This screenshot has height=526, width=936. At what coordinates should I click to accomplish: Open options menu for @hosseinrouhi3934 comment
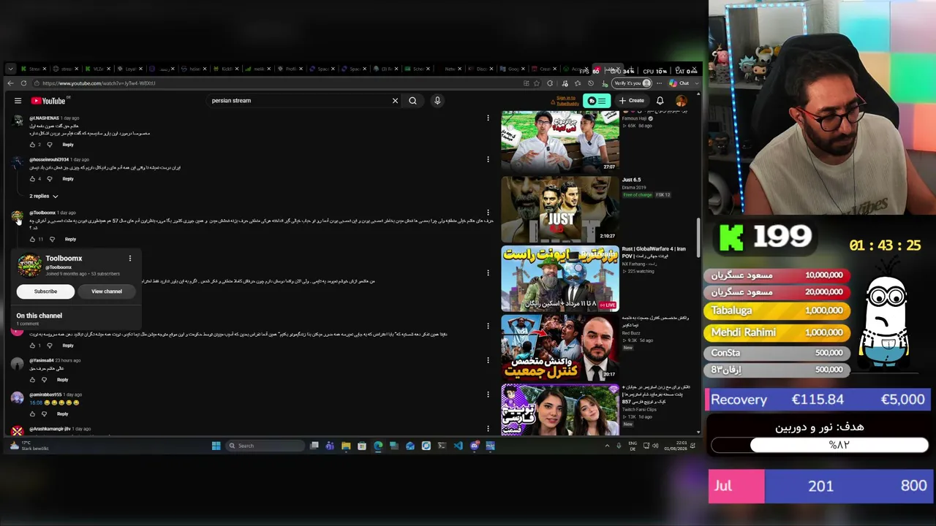(488, 159)
